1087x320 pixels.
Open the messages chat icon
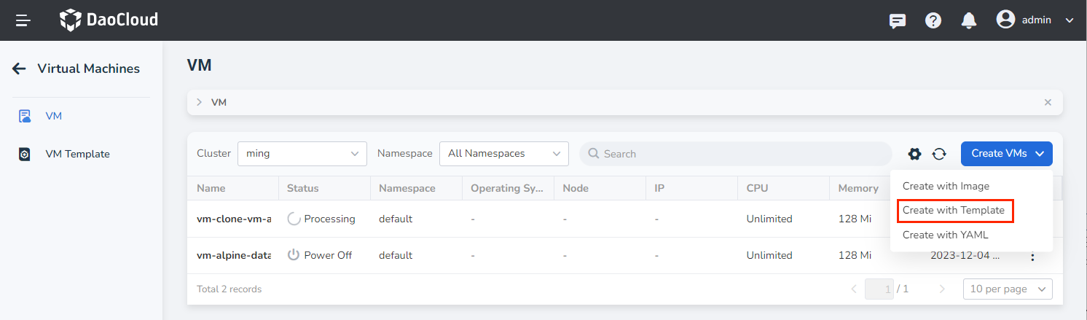click(x=898, y=20)
